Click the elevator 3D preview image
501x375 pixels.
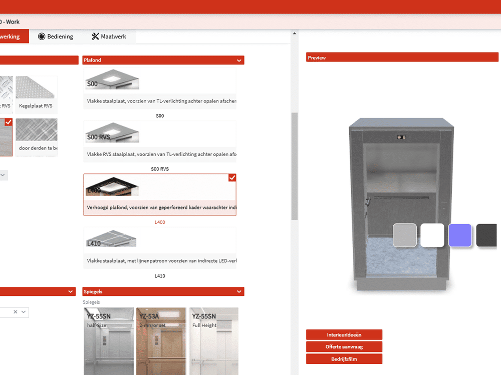point(401,204)
